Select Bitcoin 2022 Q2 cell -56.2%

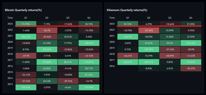47,30
